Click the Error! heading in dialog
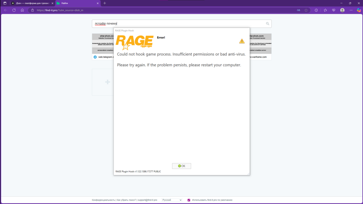This screenshot has height=204, width=363. [x=161, y=37]
